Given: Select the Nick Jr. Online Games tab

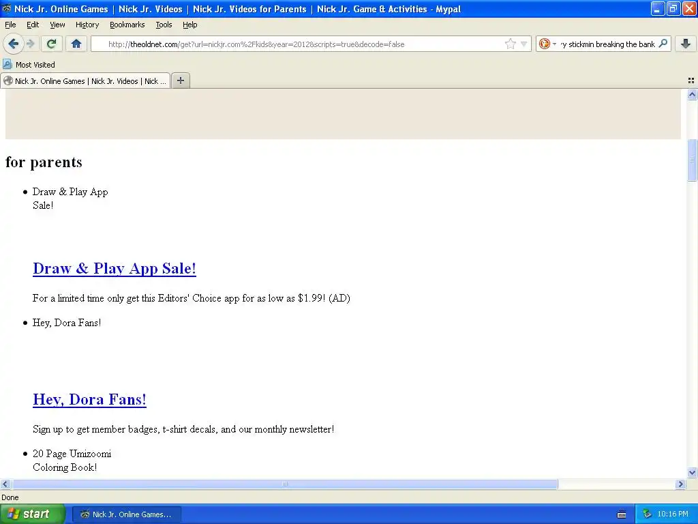Looking at the screenshot, I should (85, 81).
